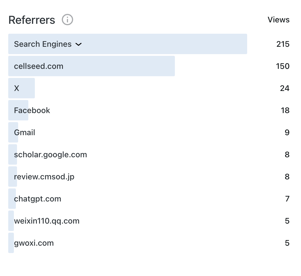Click the weixin110.qq.com referrer
The image size is (301, 276).
[x=47, y=221]
